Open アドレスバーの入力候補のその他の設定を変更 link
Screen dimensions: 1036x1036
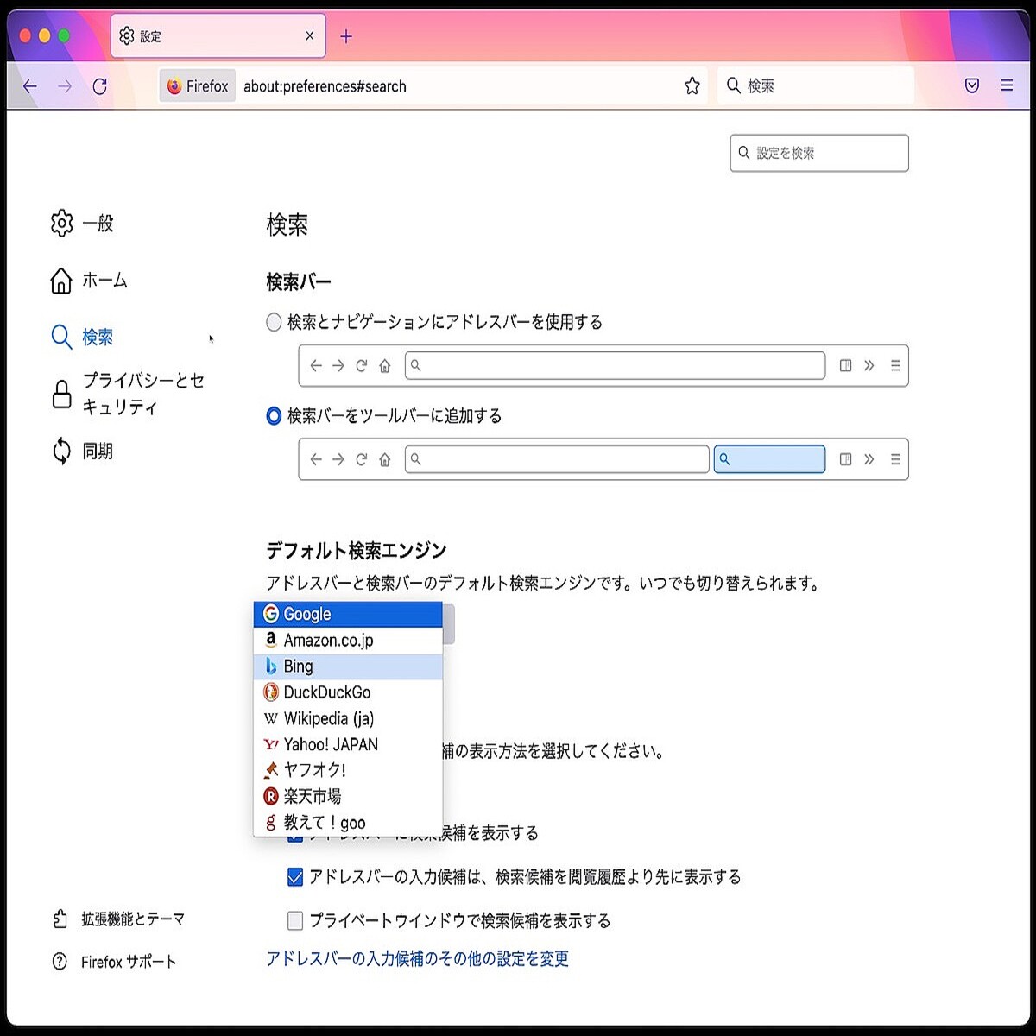tap(419, 958)
